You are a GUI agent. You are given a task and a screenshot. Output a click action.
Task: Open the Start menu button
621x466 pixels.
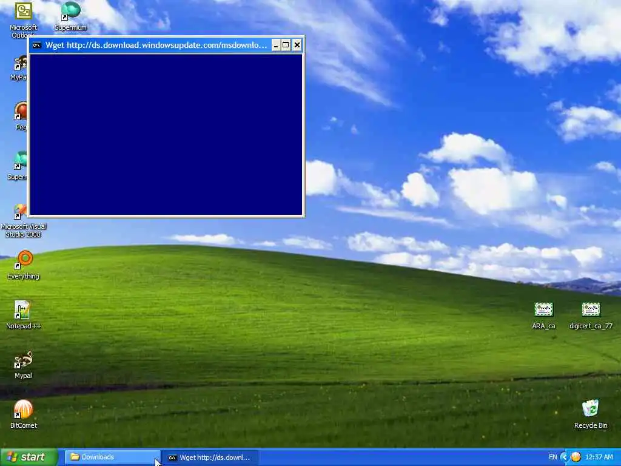pyautogui.click(x=29, y=458)
